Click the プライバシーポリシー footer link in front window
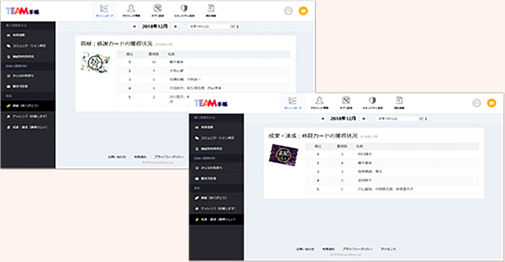 coord(357,249)
